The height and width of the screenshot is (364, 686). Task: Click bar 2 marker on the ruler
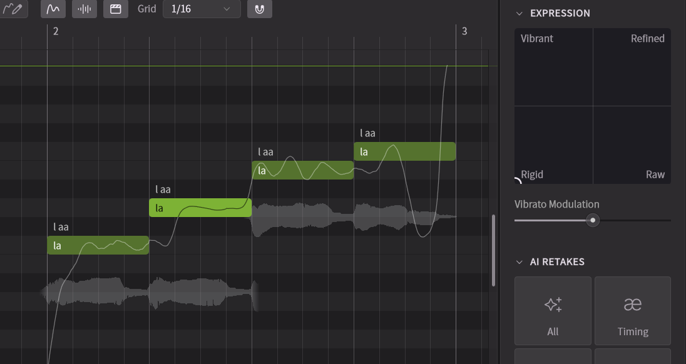click(56, 31)
